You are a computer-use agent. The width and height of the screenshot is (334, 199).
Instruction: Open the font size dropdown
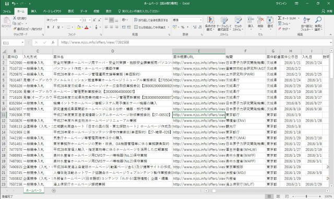pyautogui.click(x=90, y=20)
